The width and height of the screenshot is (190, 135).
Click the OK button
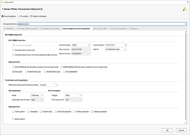click(x=167, y=130)
